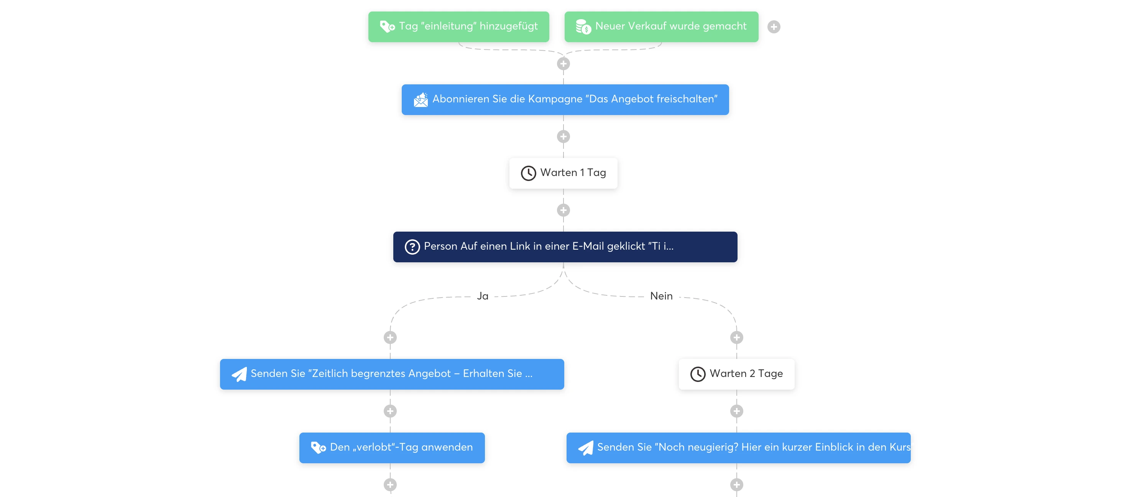Click the clock icon in Warten 1 Tag
This screenshot has width=1127, height=497.
click(x=528, y=173)
